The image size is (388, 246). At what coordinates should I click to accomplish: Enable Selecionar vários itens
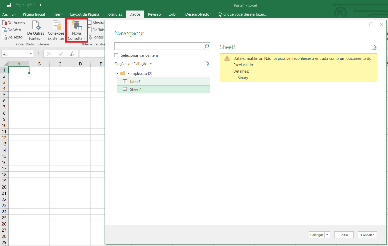pyautogui.click(x=116, y=55)
